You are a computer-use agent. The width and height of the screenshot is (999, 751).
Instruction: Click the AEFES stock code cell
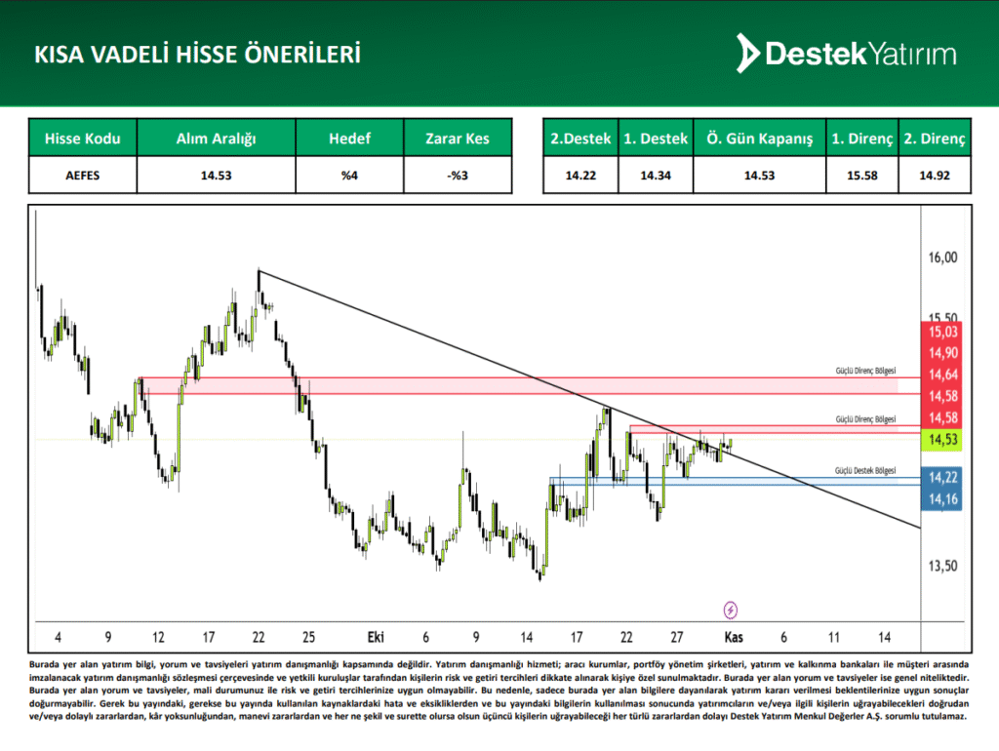click(83, 176)
